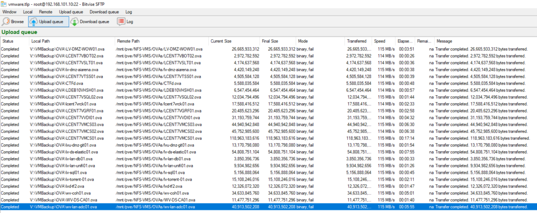Select local path lvd-tf2.ova

[x=57, y=186]
